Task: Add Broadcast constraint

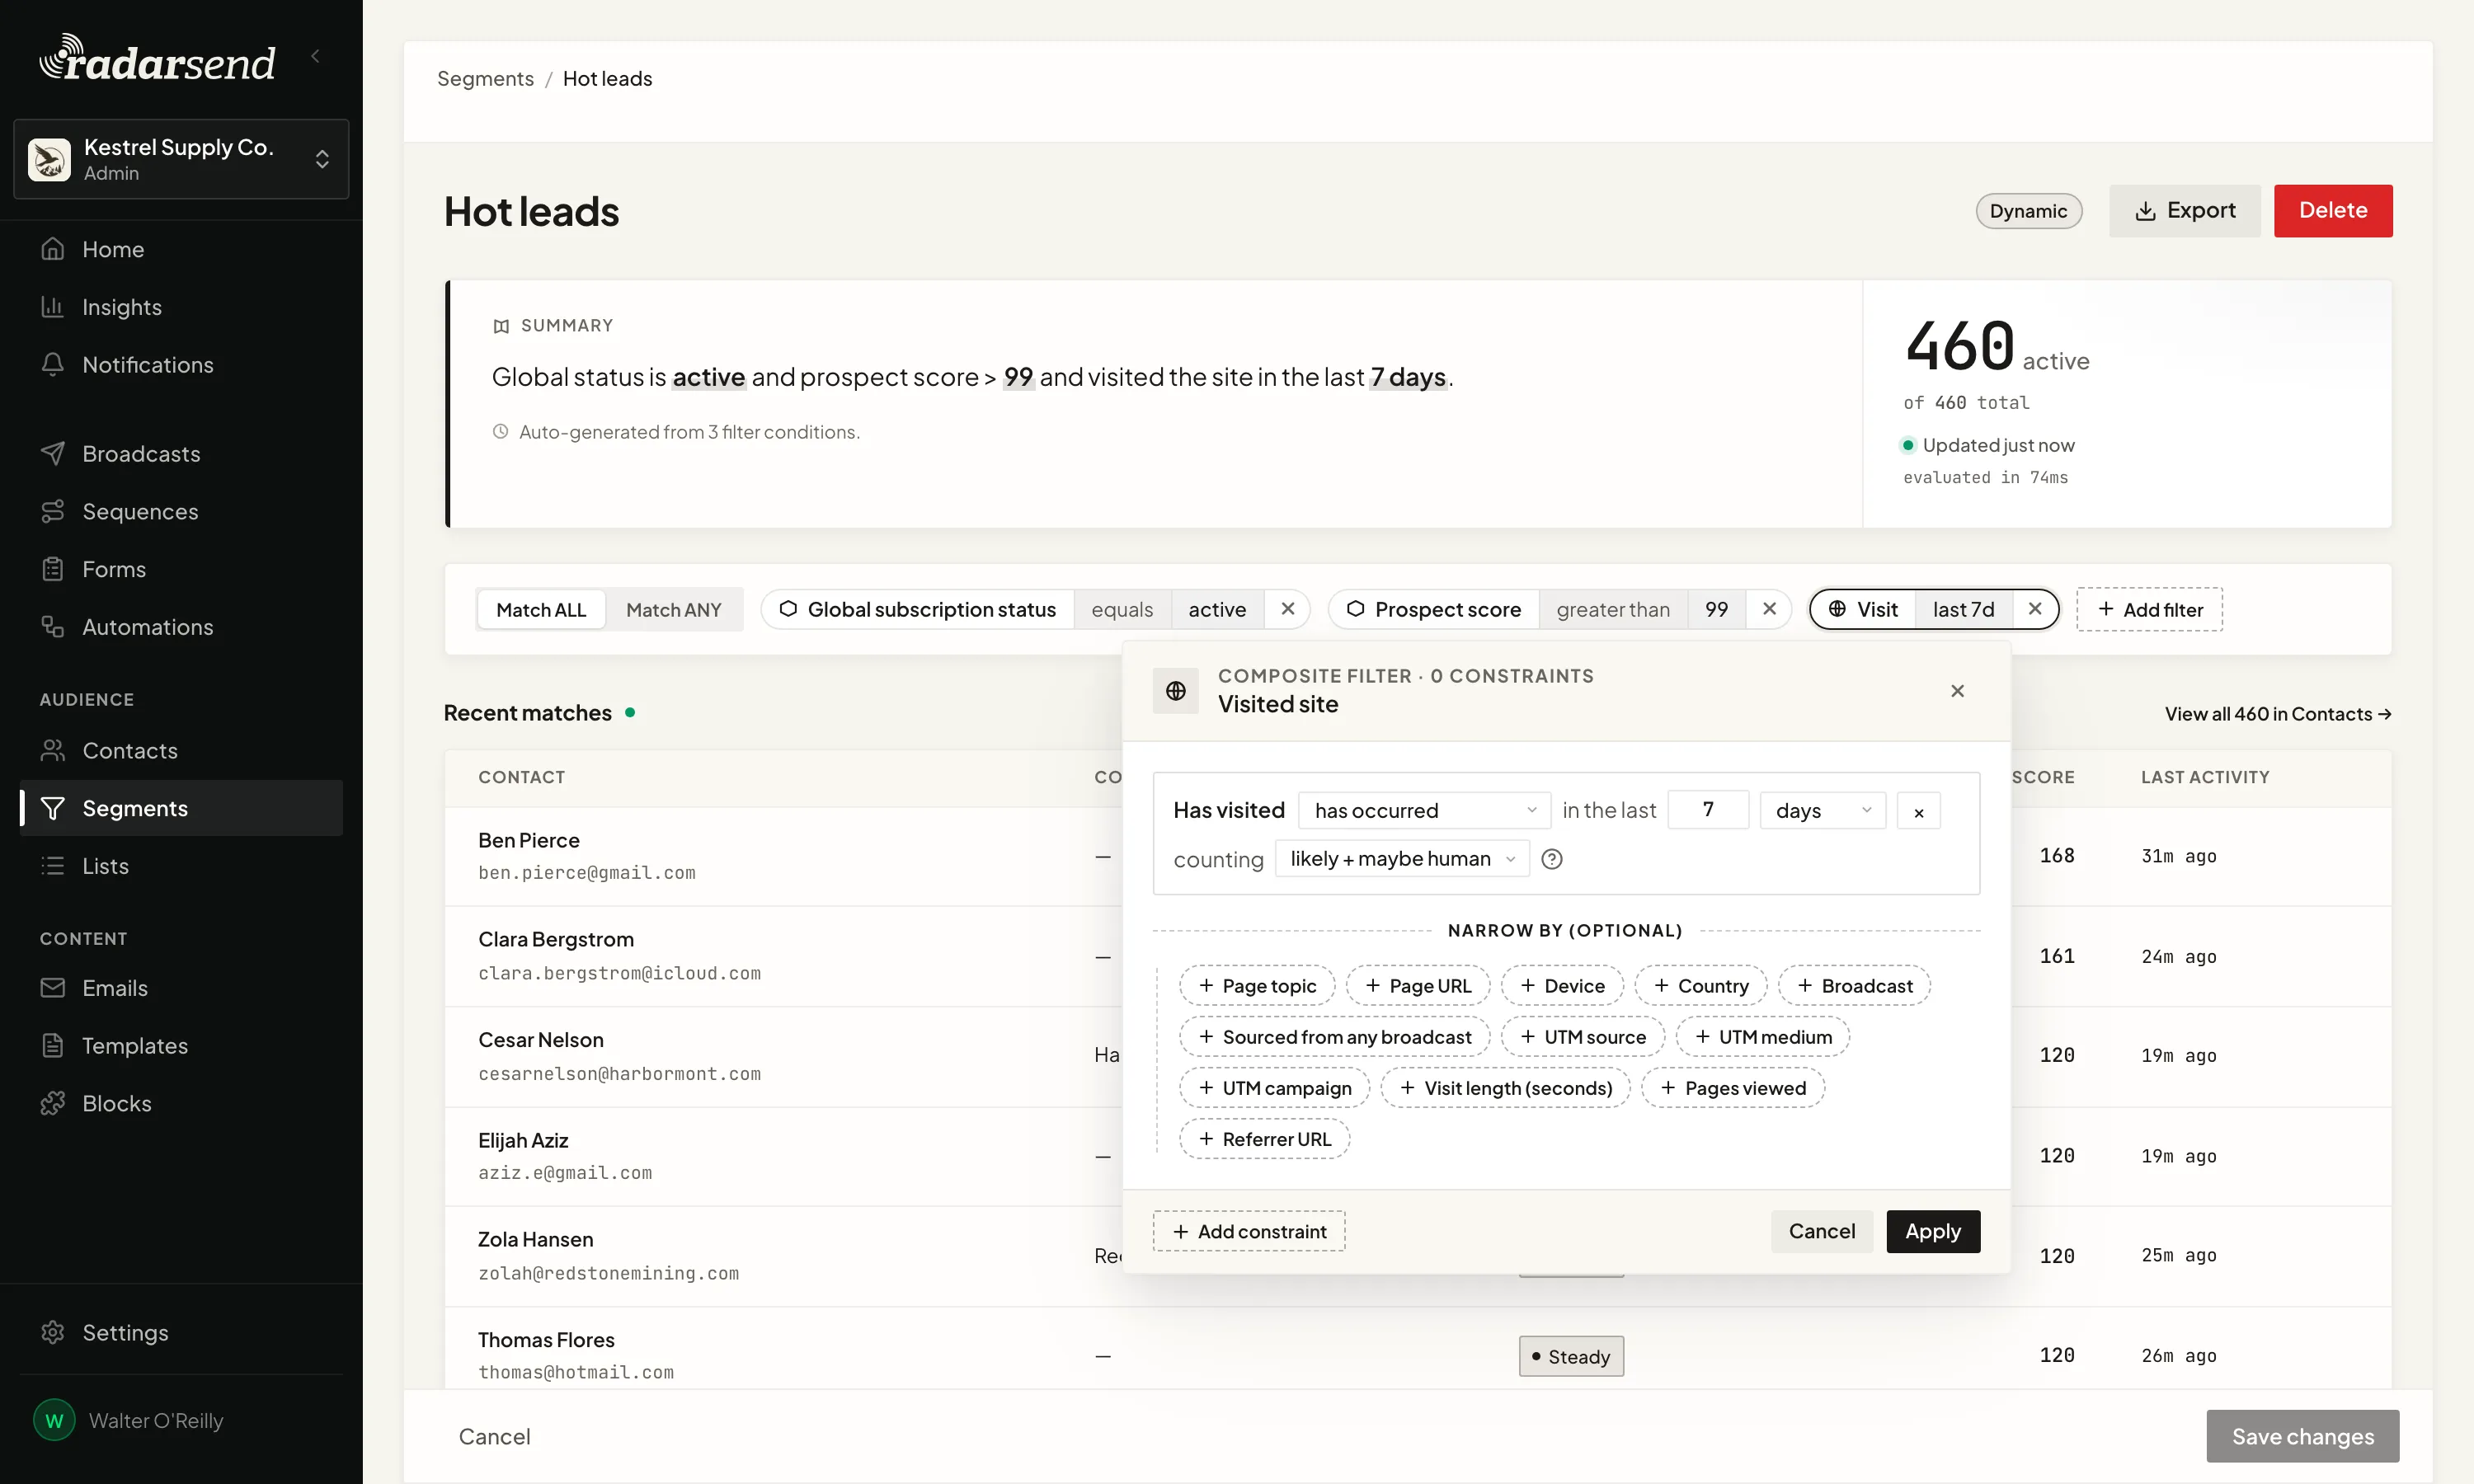Action: pos(1854,985)
